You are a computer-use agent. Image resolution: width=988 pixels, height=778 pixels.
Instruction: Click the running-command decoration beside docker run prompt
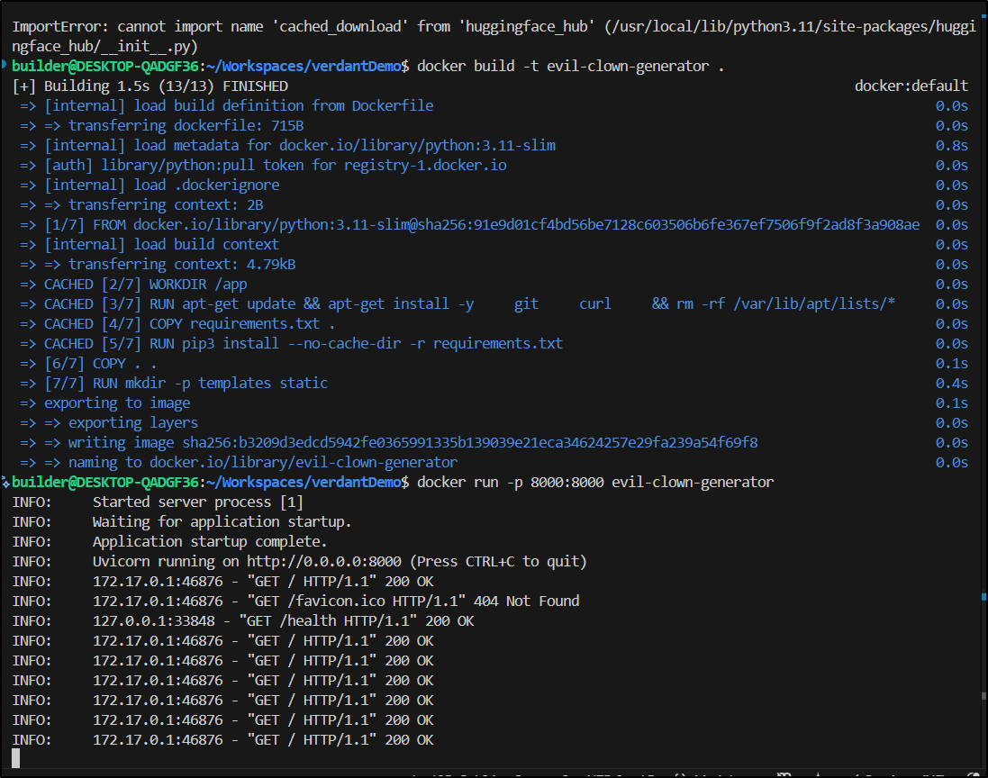pyautogui.click(x=5, y=482)
